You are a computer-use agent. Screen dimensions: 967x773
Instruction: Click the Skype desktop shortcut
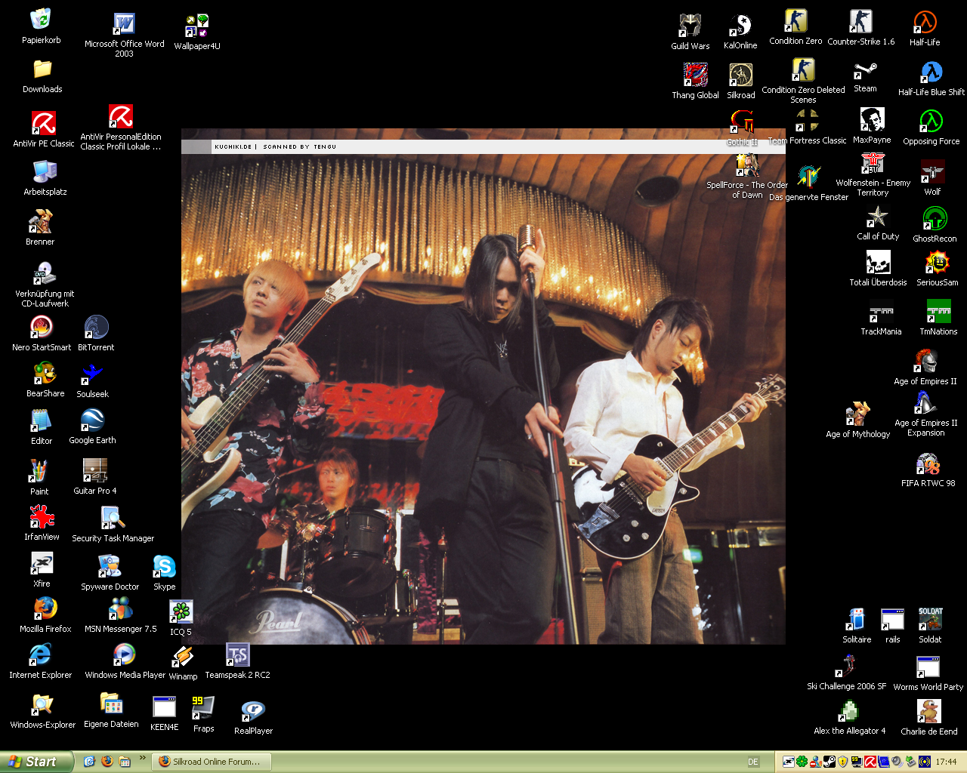coord(164,567)
